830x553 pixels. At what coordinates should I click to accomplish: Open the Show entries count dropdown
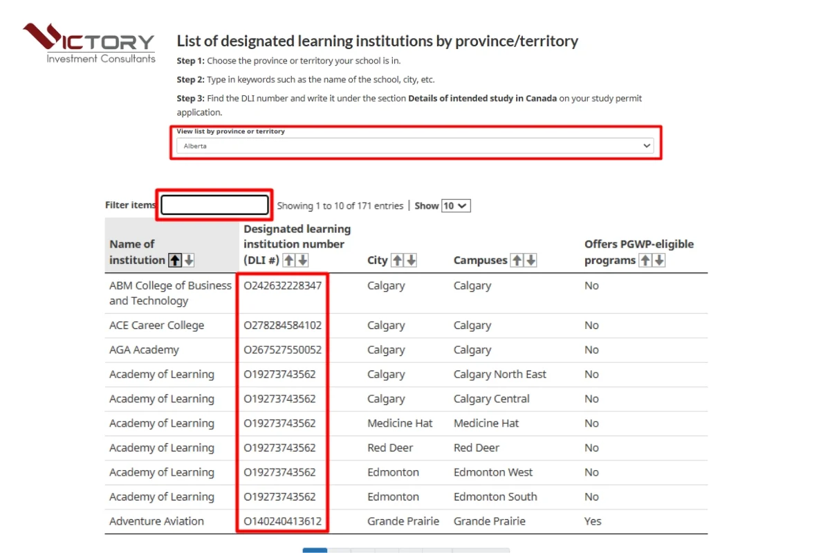pyautogui.click(x=456, y=205)
